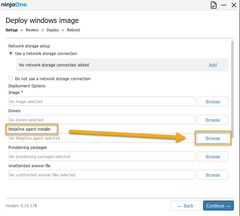Click the Drivers path input field
This screenshot has width=240, height=216.
coord(102,120)
